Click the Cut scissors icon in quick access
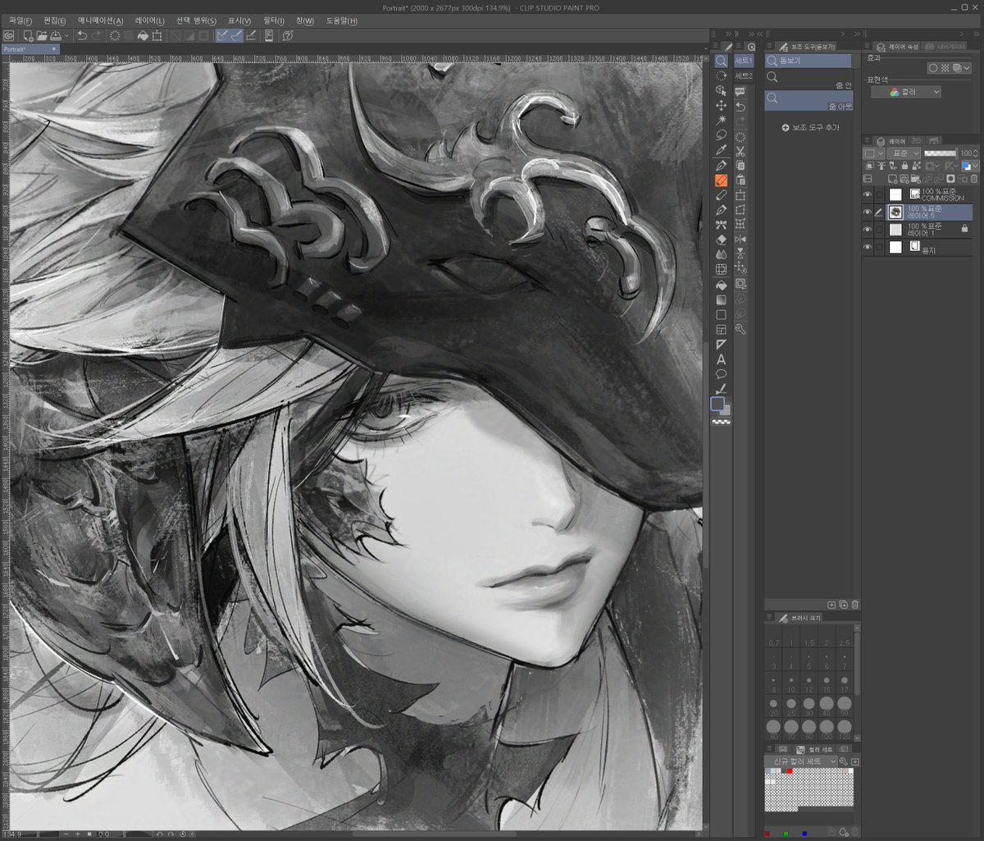The height and width of the screenshot is (841, 984). (740, 151)
